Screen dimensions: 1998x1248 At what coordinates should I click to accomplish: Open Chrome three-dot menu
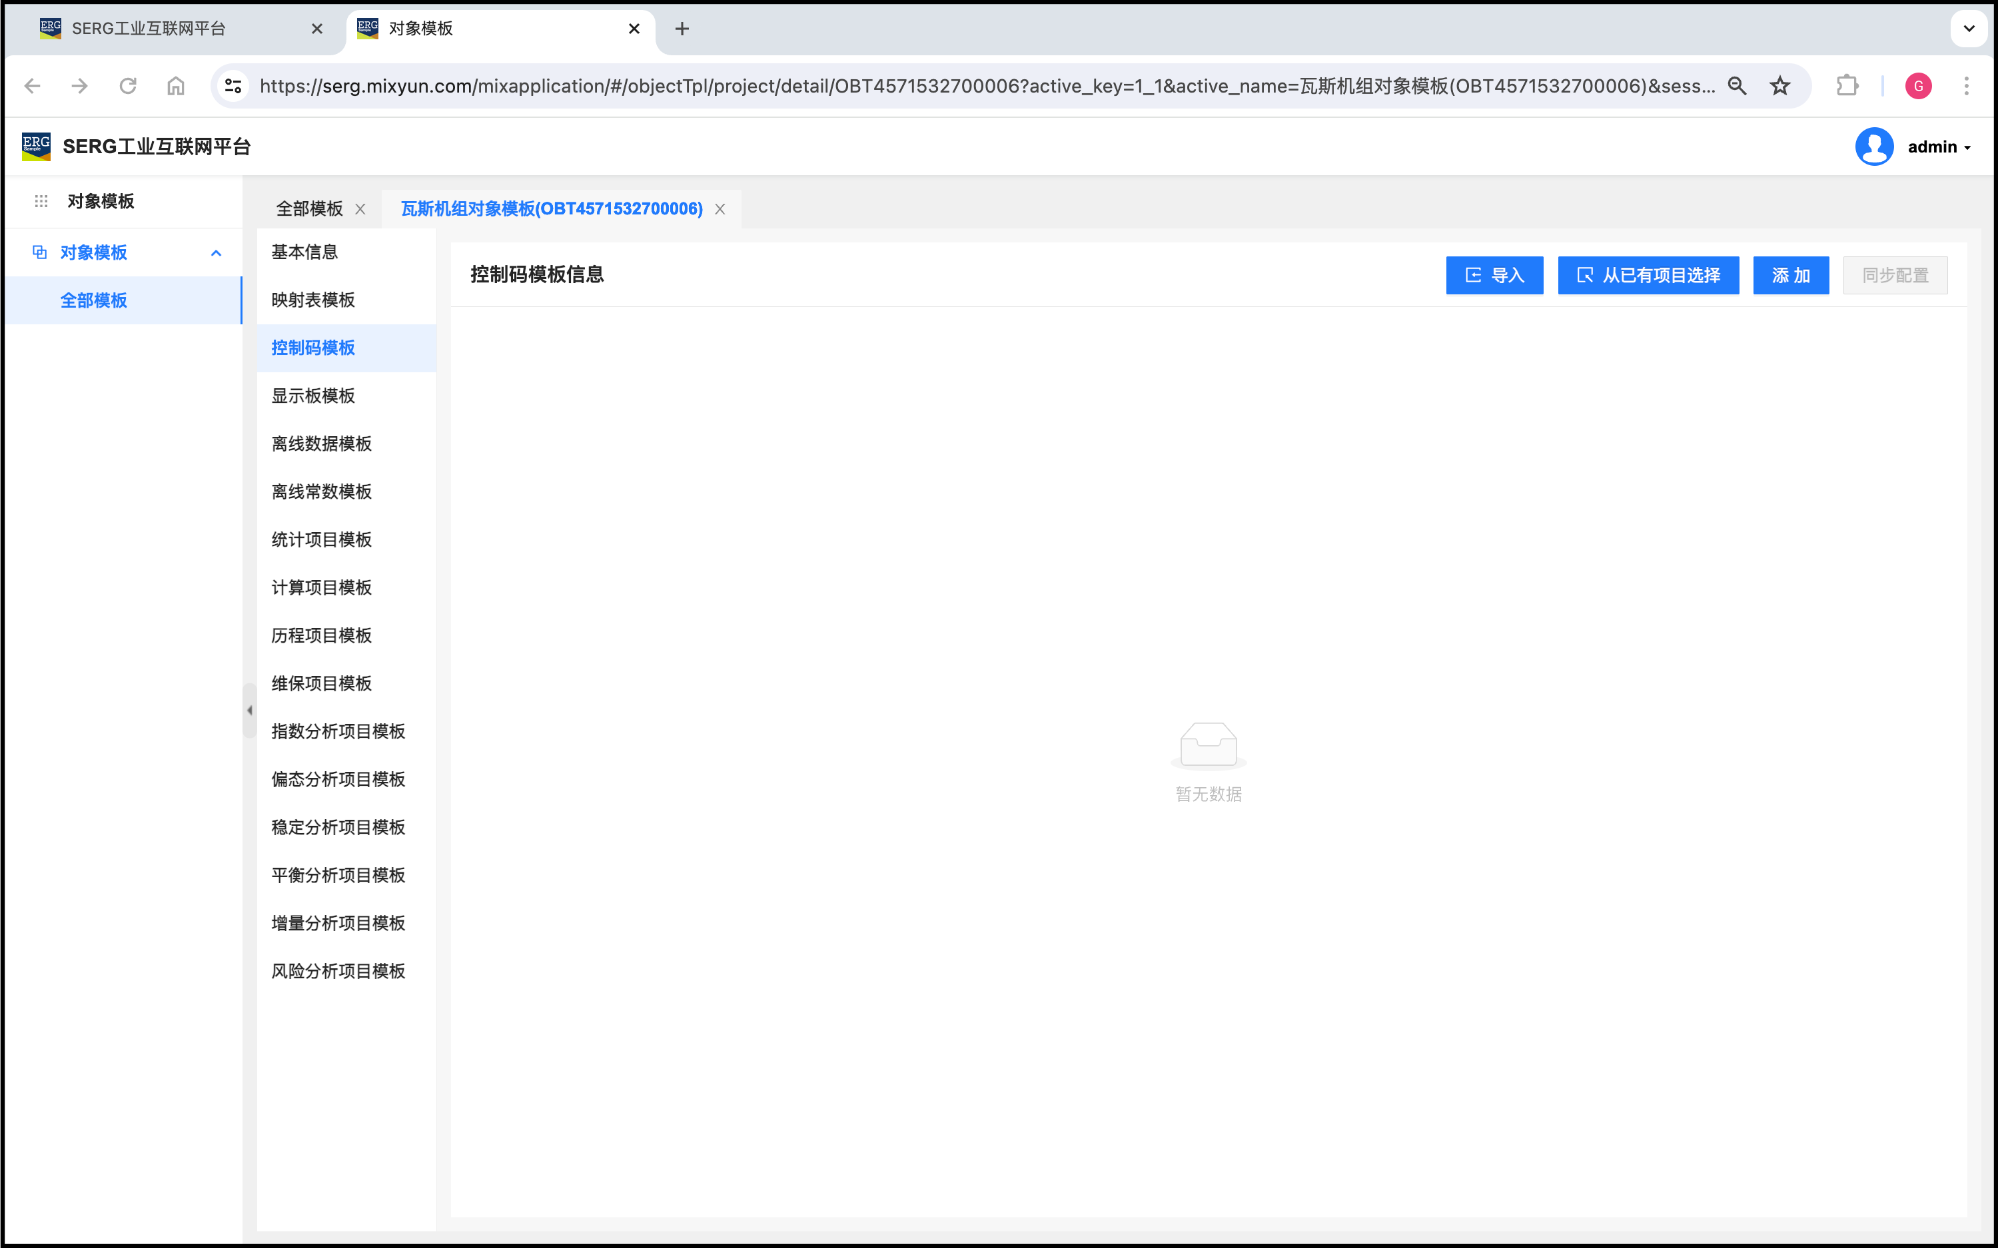point(1966,86)
